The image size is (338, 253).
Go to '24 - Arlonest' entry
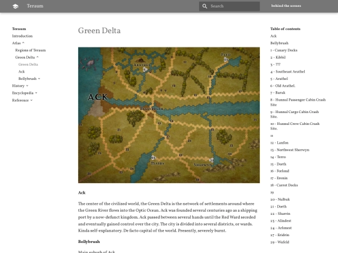(x=281, y=228)
